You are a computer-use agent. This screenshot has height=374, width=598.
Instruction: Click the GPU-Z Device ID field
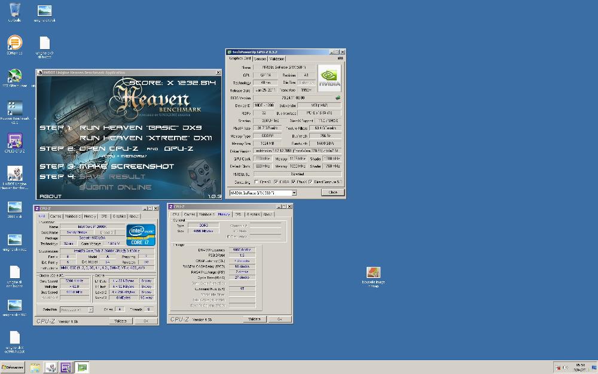coord(264,105)
